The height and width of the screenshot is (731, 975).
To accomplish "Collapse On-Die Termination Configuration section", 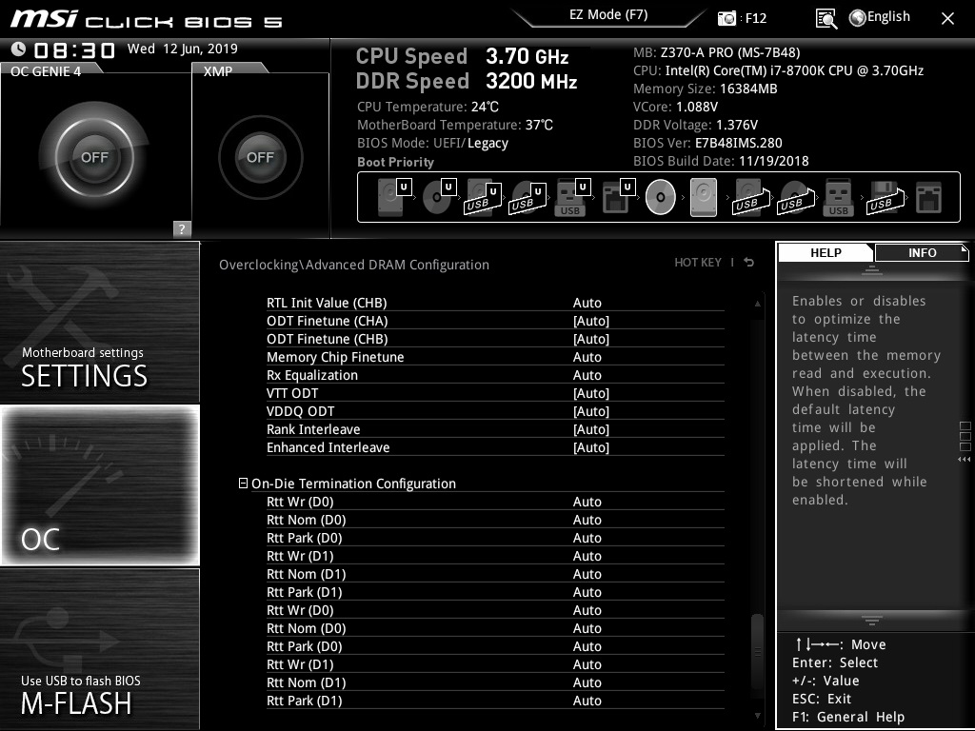I will click(243, 483).
